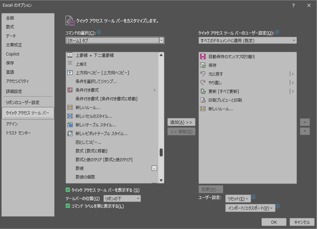Click the 新しいテーブル スタイル icon
The height and width of the screenshot is (229, 318).
point(70,125)
